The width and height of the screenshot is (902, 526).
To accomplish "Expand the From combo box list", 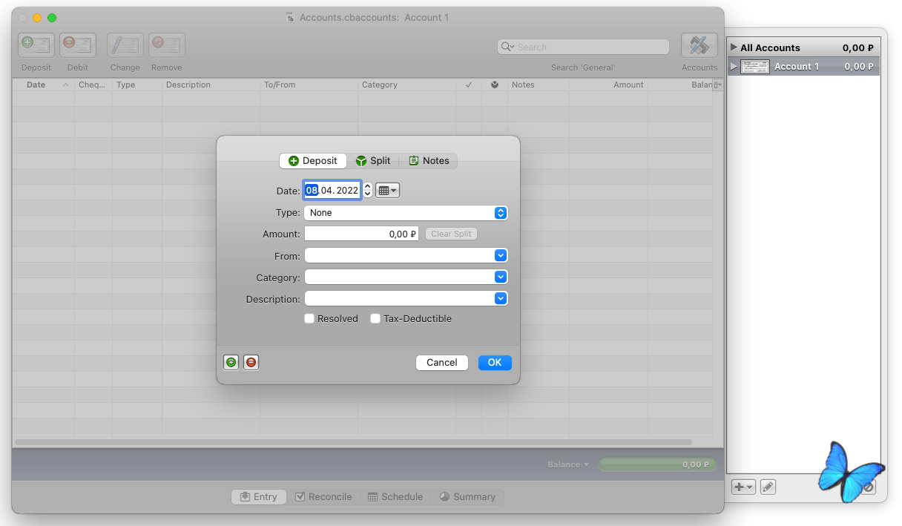I will (x=501, y=256).
